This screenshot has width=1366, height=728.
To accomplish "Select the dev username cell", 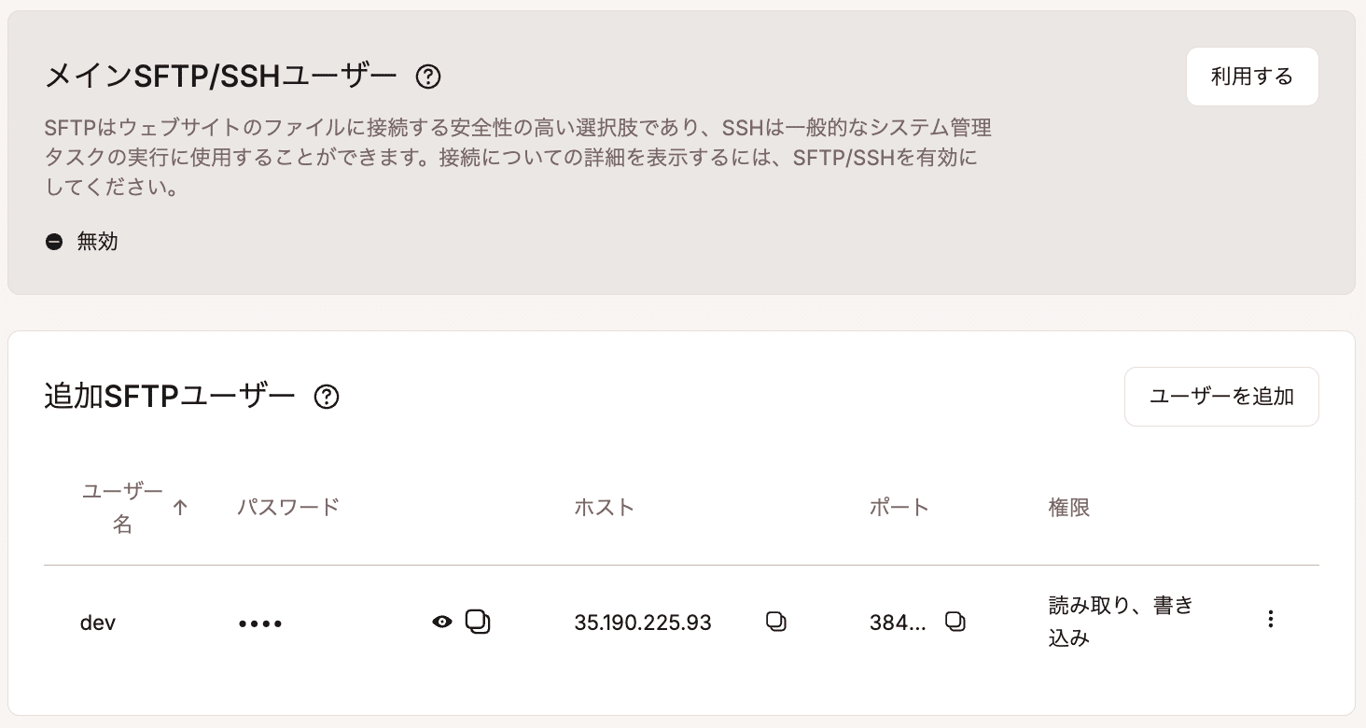I will pyautogui.click(x=98, y=623).
